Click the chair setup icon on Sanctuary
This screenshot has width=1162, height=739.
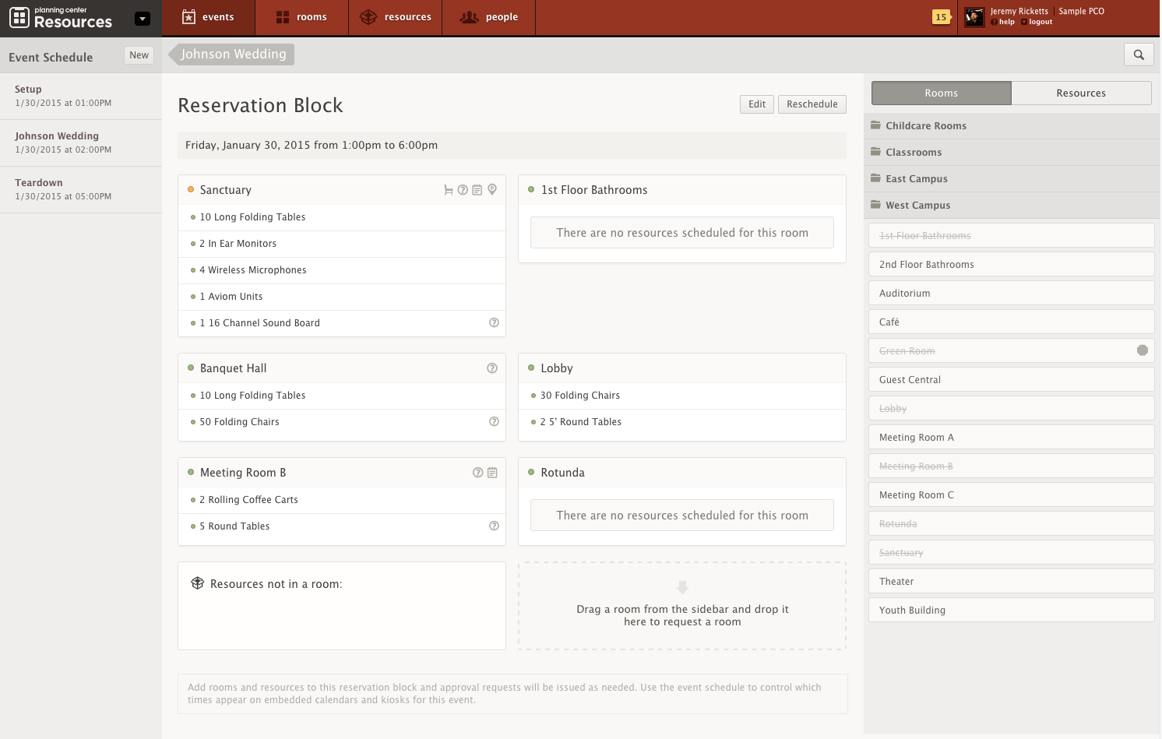pyautogui.click(x=449, y=190)
